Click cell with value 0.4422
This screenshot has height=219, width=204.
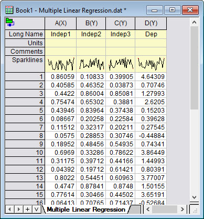tap(61, 94)
